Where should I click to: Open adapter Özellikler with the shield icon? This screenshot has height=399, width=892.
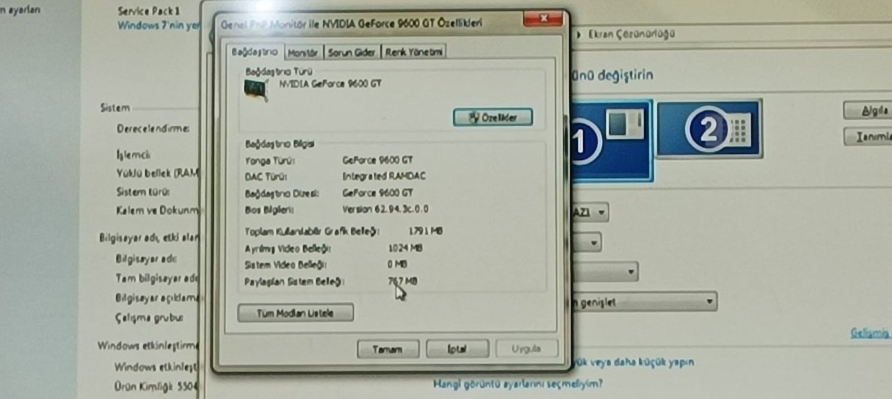493,117
